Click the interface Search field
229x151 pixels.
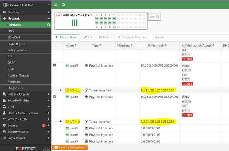190,37
